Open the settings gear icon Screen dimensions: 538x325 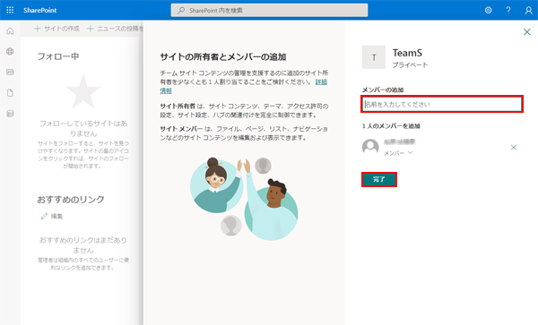(x=489, y=10)
